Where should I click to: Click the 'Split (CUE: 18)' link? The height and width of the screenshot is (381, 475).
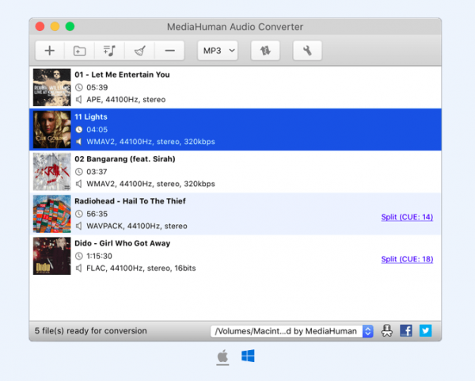407,259
